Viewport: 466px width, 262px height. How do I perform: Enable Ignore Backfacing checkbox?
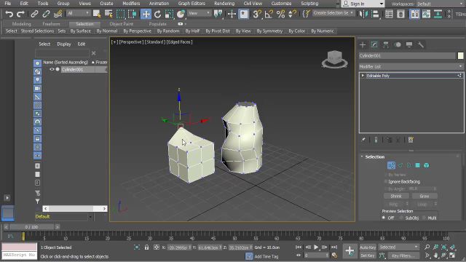[386, 181]
